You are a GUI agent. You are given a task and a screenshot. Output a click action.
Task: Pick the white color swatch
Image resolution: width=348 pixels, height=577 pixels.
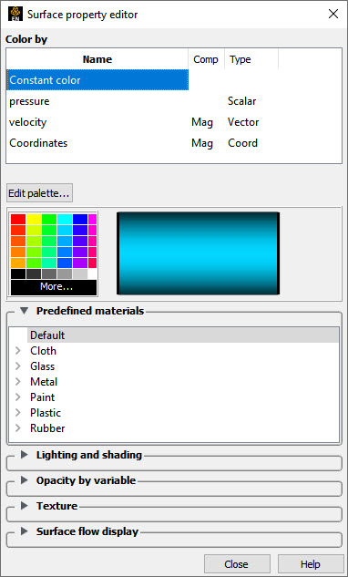[92, 273]
